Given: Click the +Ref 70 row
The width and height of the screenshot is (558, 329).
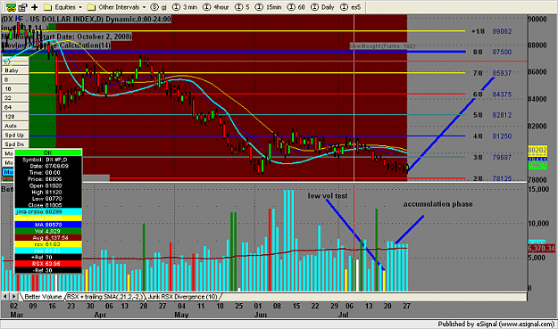Looking at the screenshot, I should coord(48,257).
